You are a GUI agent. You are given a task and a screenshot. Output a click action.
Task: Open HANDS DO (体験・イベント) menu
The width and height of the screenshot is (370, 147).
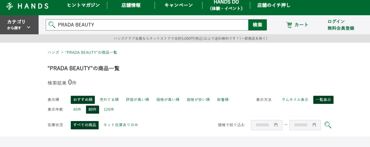[226, 5]
